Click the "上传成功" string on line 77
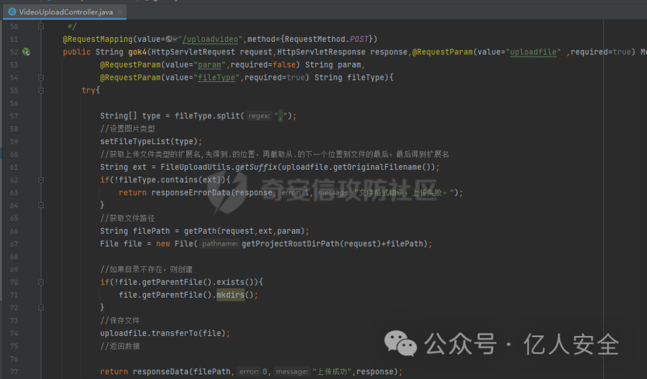The height and width of the screenshot is (379, 647). click(332, 372)
